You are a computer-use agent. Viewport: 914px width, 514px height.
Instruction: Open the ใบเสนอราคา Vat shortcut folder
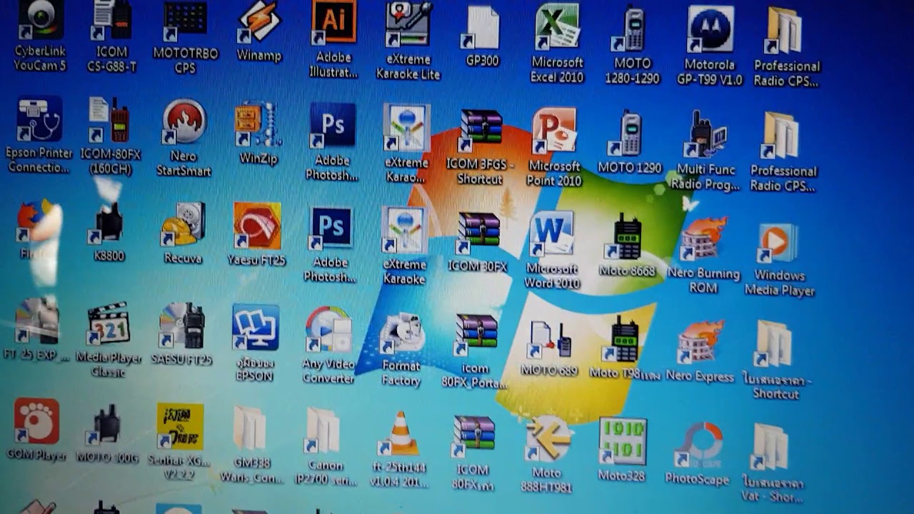(771, 464)
